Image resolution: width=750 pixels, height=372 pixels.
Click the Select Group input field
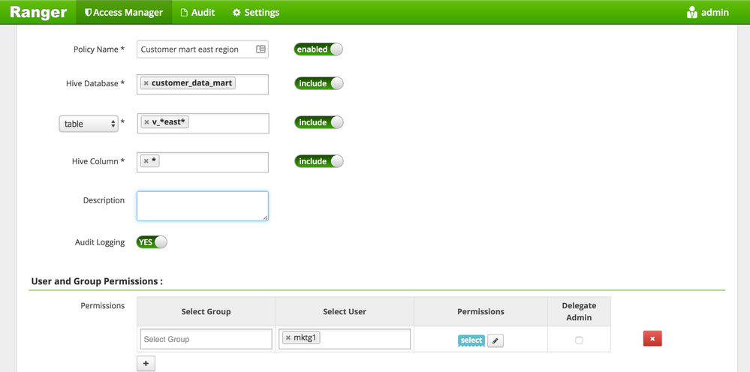[x=206, y=339]
